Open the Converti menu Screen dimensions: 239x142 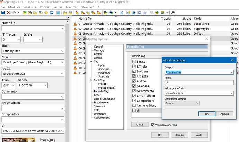45,7
